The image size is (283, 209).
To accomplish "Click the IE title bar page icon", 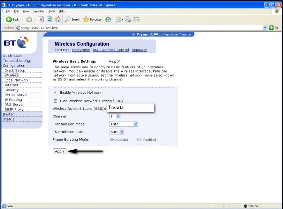I will coord(3,5).
